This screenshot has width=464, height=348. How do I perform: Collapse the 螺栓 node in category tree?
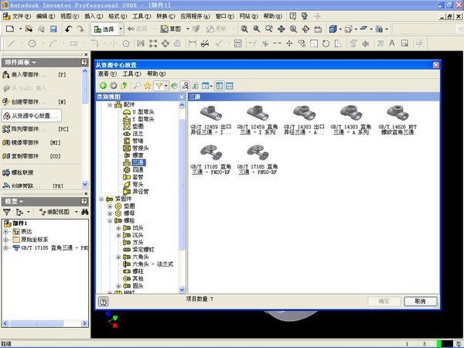(x=110, y=220)
